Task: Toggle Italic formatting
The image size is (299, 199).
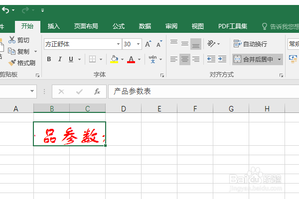Action: tap(60, 59)
